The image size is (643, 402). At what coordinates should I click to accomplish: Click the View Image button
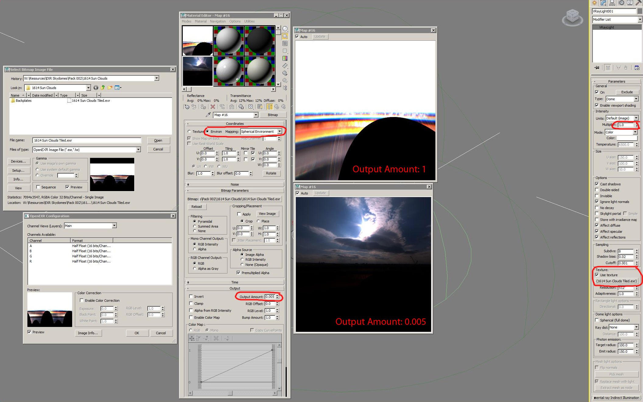[267, 214]
